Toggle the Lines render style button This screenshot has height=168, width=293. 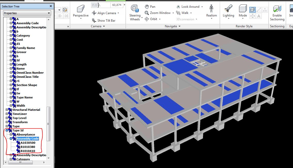tap(259, 10)
